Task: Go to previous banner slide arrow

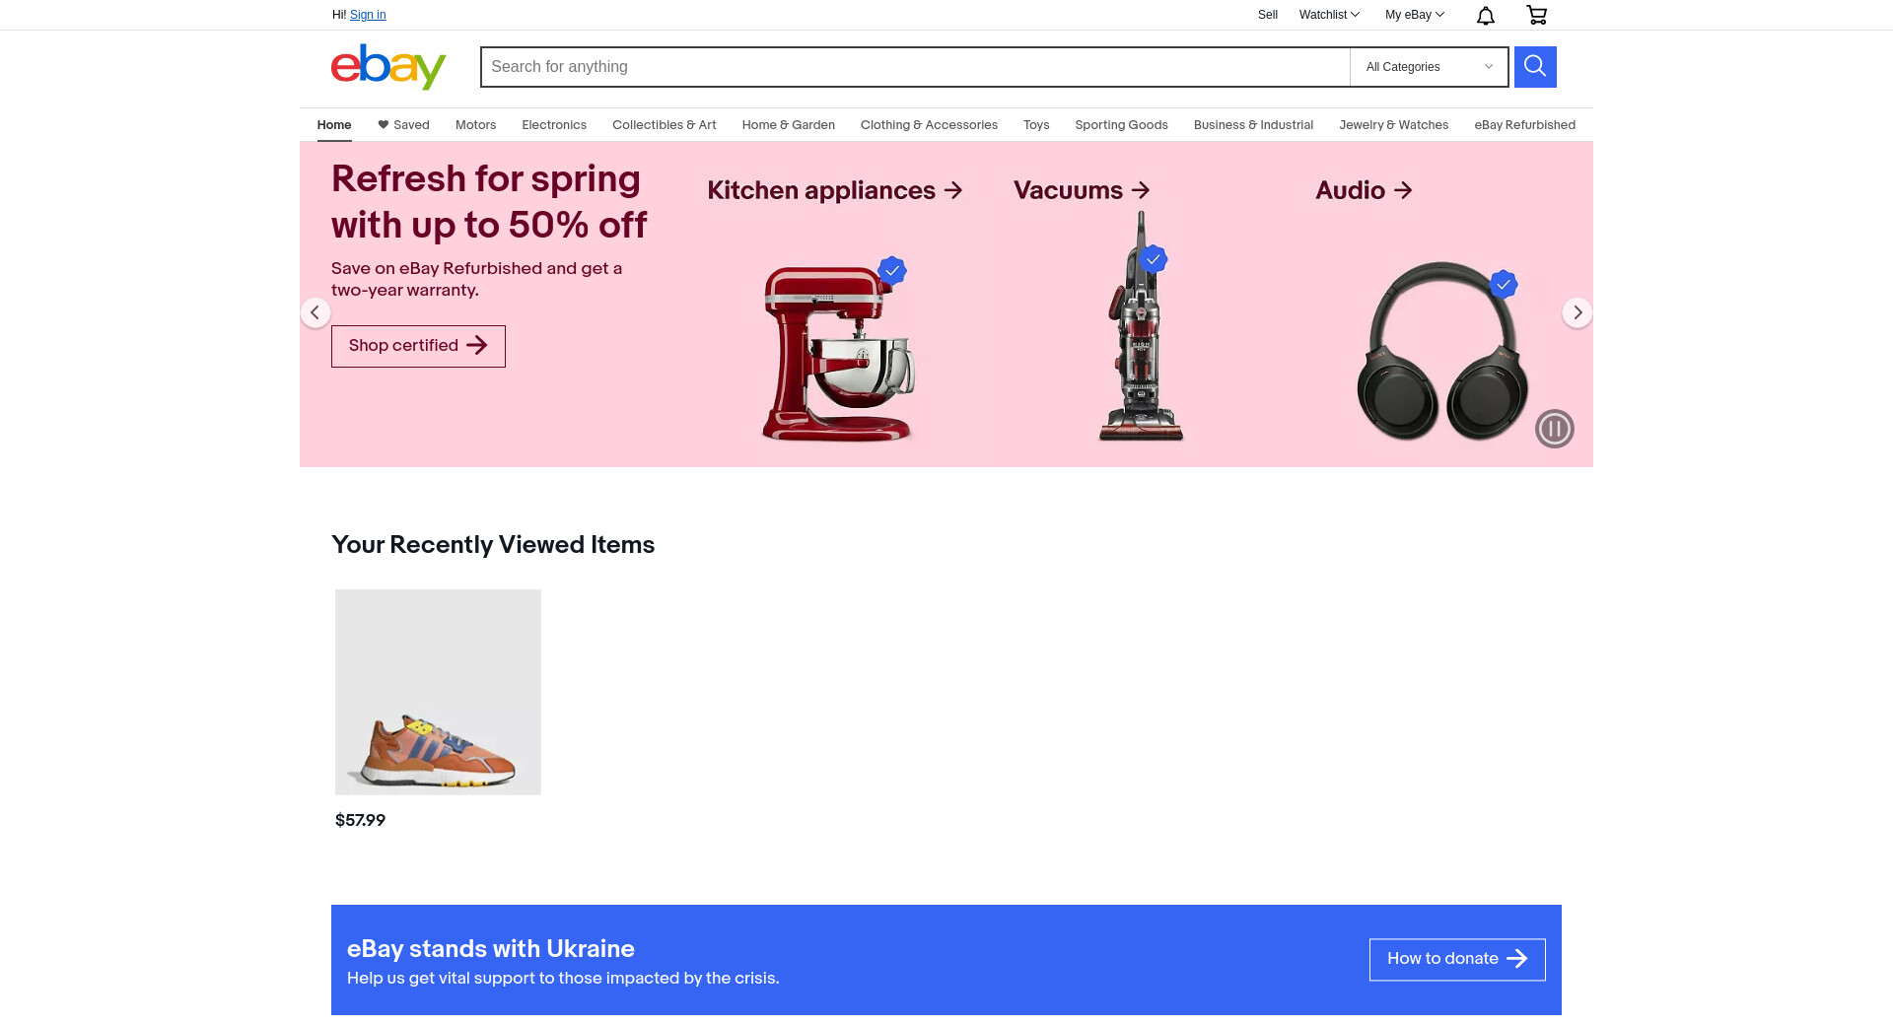Action: pos(315,312)
